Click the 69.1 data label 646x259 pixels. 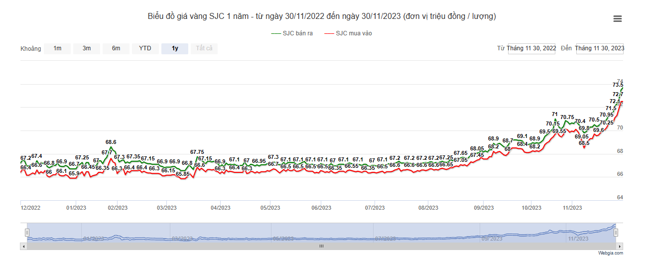pos(522,136)
